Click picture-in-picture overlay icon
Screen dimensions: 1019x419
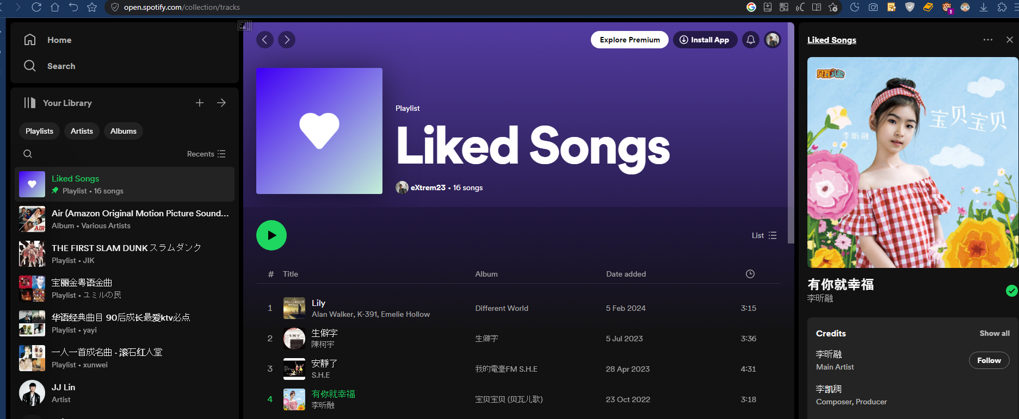(x=245, y=26)
